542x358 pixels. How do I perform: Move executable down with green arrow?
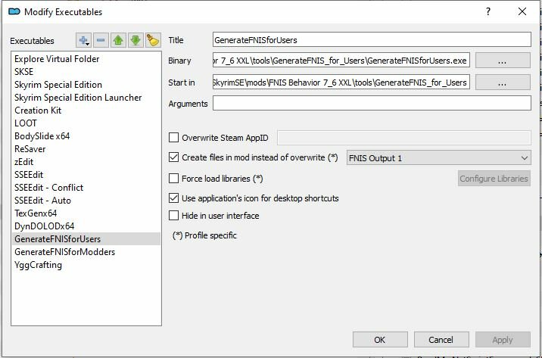click(x=135, y=40)
